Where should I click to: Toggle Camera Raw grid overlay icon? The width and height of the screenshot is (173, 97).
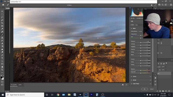click(x=155, y=85)
